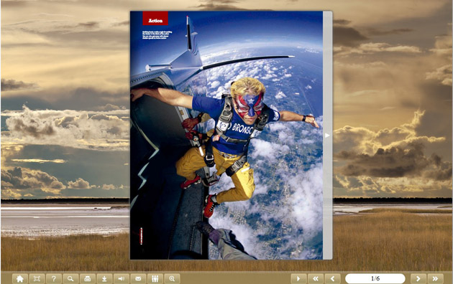
Task: Enter fullscreen view mode
Action: click(37, 278)
